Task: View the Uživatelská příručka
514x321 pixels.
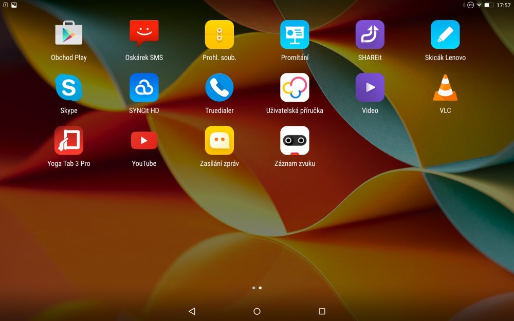Action: [x=295, y=86]
